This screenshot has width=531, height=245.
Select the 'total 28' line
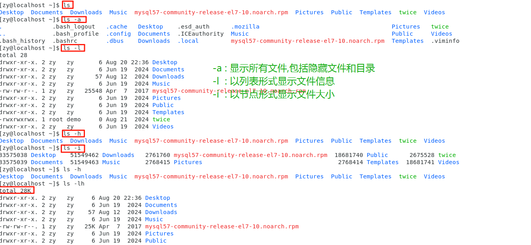13,55
